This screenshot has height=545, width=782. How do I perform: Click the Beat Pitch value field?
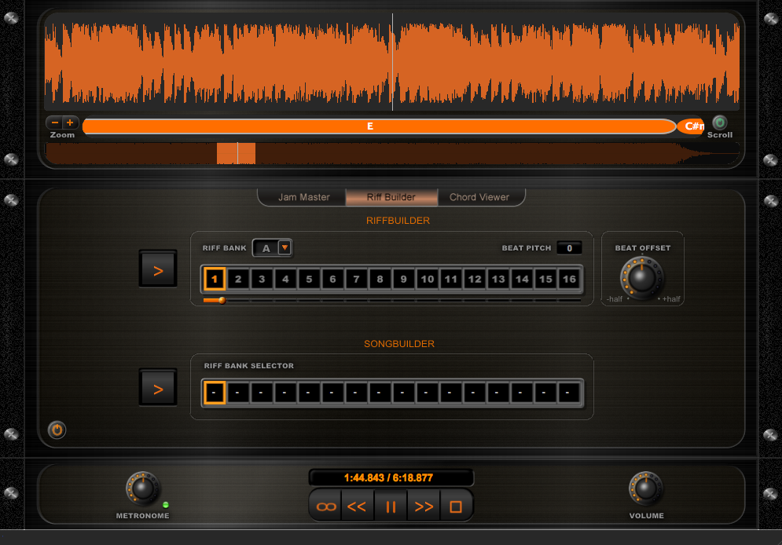(569, 248)
